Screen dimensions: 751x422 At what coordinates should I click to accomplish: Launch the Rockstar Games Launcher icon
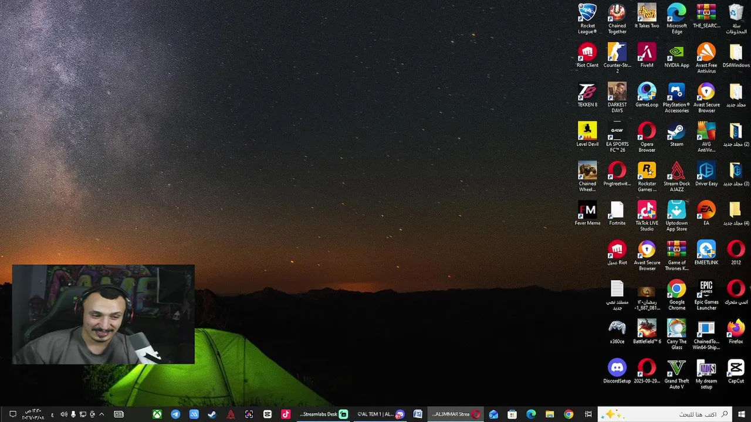(x=647, y=176)
